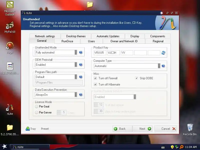Uncheck Turn off Hibernate
The height and width of the screenshot is (150, 200).
(95, 84)
